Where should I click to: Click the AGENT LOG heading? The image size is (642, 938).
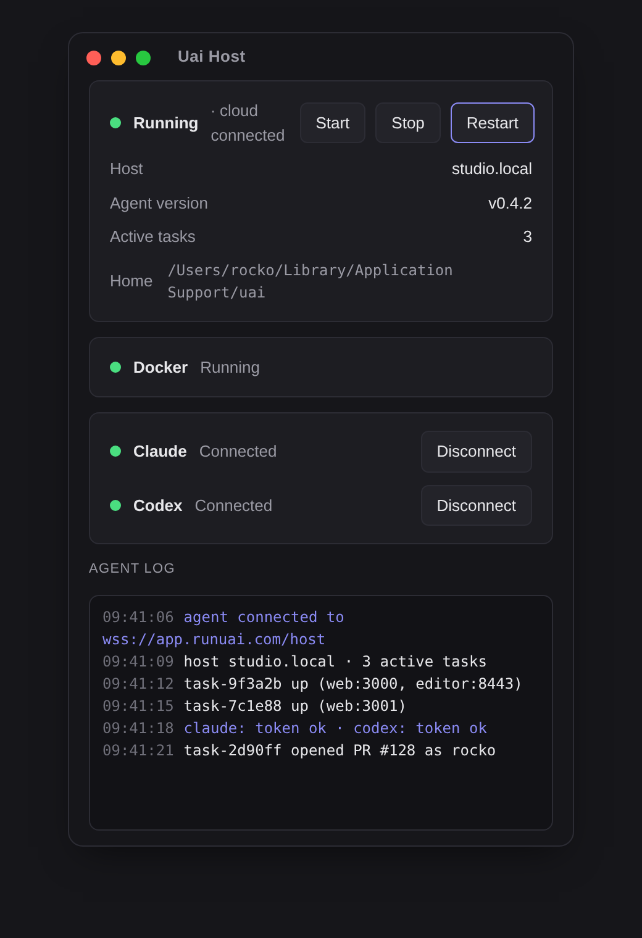point(131,568)
